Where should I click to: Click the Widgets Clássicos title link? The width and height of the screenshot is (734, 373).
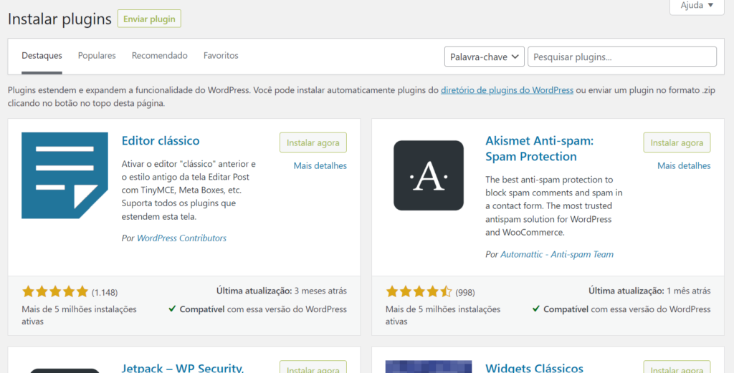534,367
